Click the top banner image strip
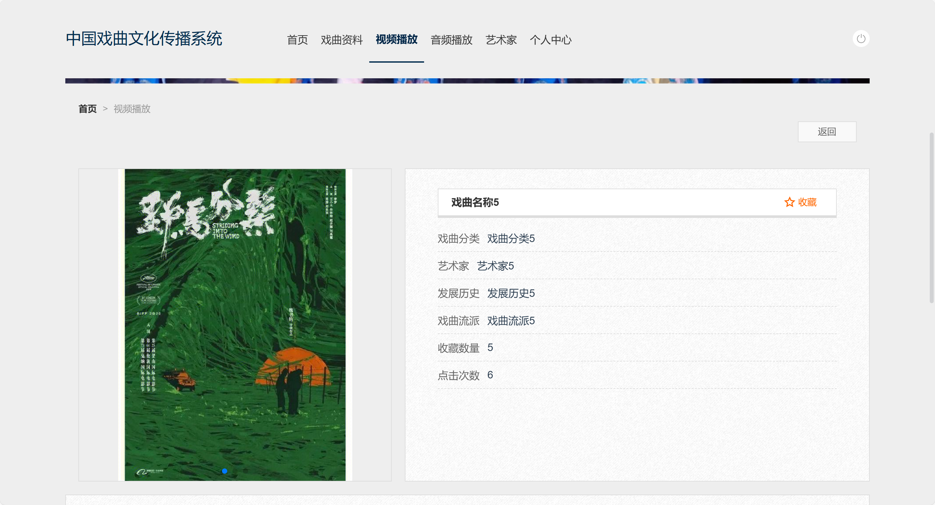 (x=467, y=81)
